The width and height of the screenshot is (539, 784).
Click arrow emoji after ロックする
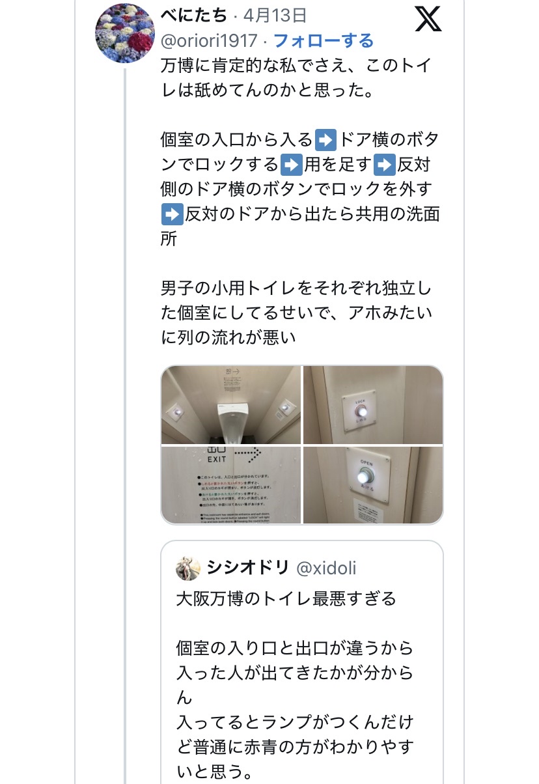(291, 164)
